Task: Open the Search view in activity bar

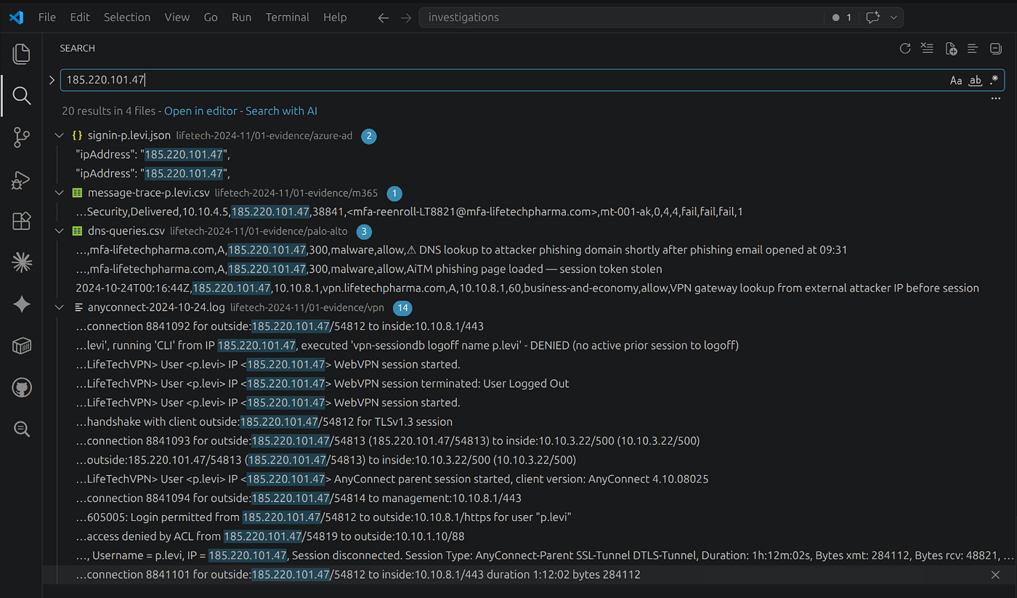Action: (x=22, y=95)
